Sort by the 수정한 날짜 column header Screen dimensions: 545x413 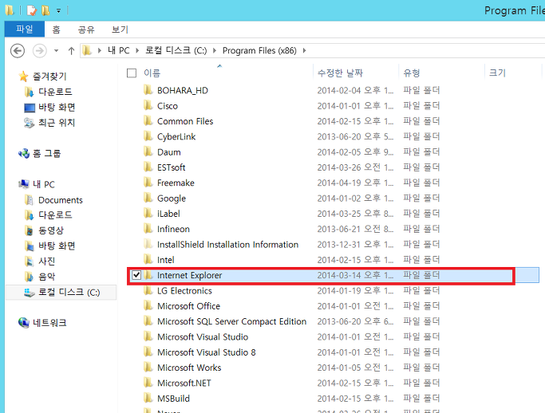(x=340, y=73)
